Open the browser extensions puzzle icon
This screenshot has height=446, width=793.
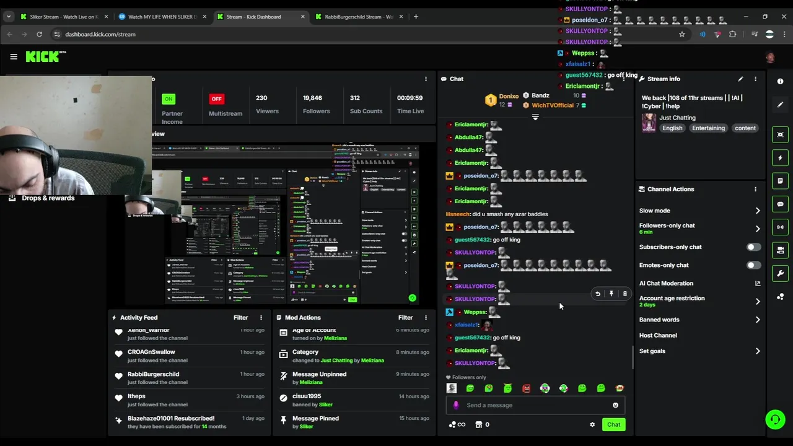click(732, 34)
